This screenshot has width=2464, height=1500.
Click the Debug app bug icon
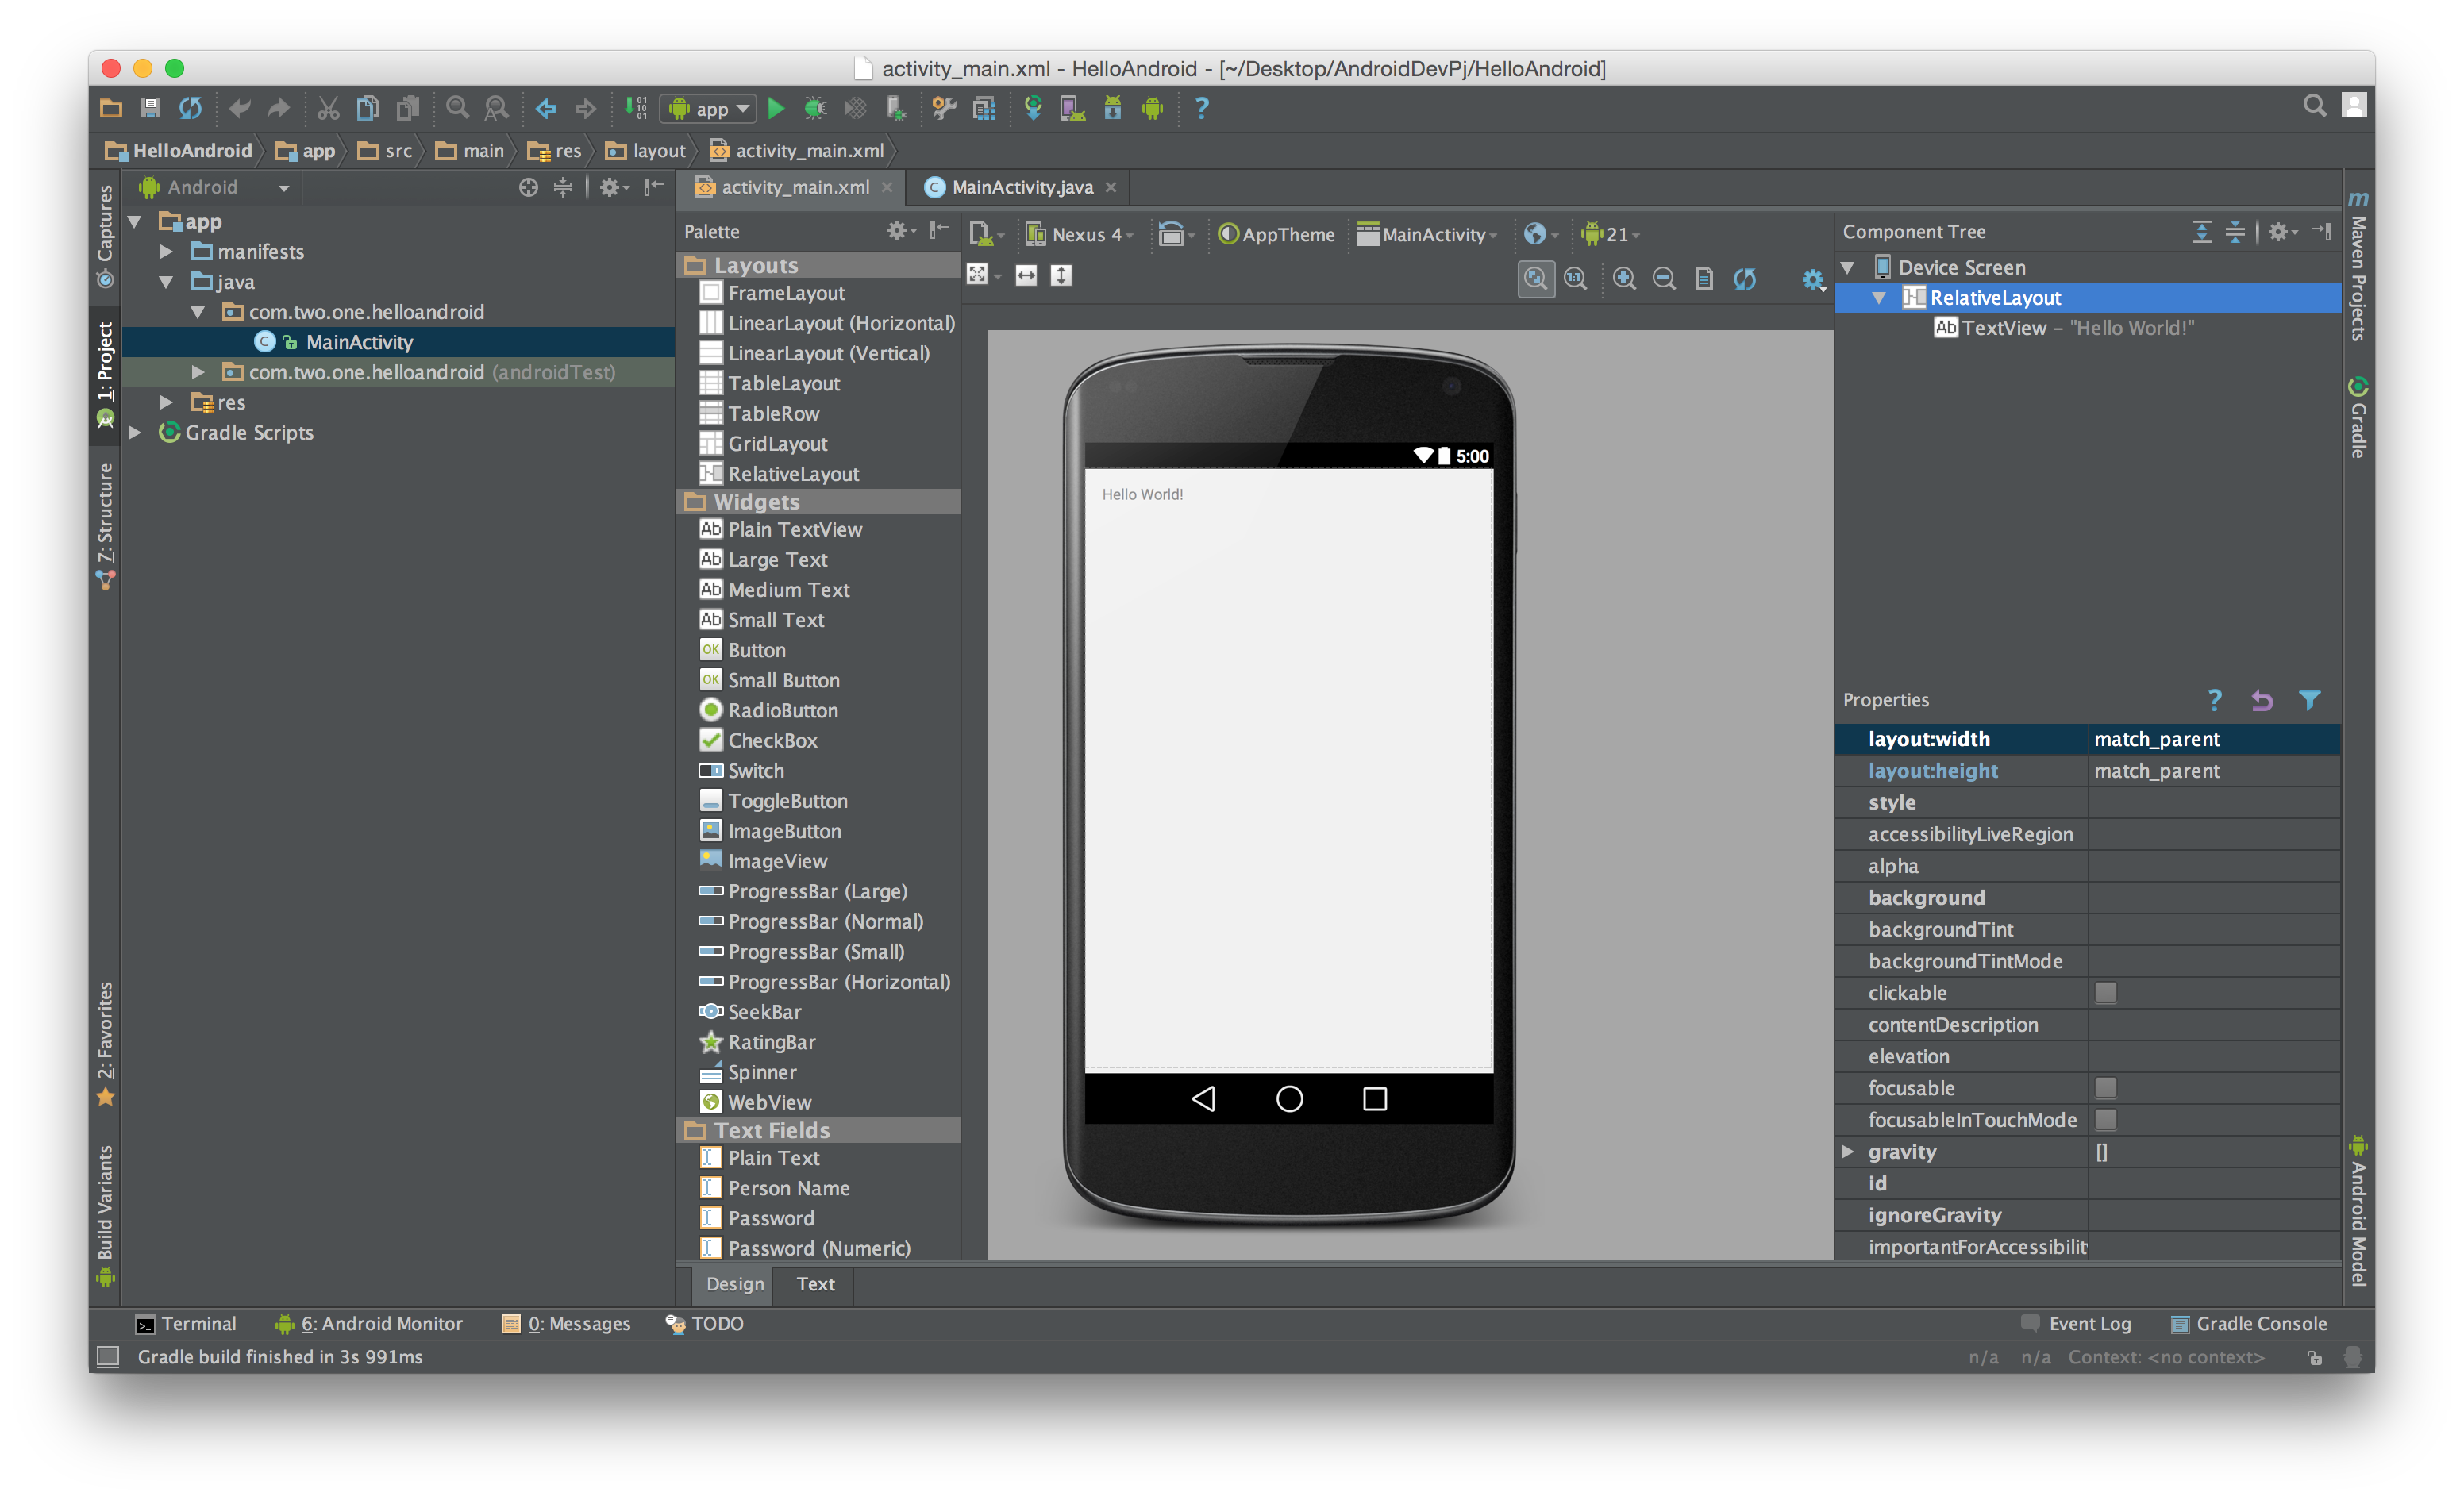click(x=815, y=108)
